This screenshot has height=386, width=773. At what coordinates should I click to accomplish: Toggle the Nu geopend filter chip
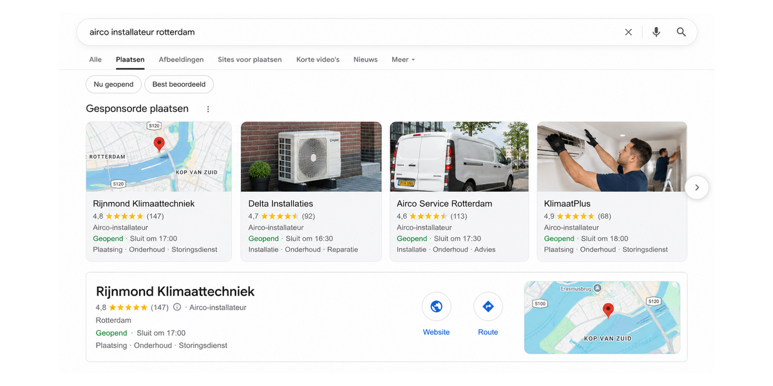point(113,84)
